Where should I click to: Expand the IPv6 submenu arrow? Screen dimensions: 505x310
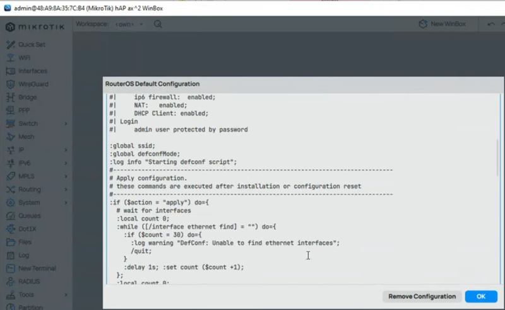[x=66, y=163]
